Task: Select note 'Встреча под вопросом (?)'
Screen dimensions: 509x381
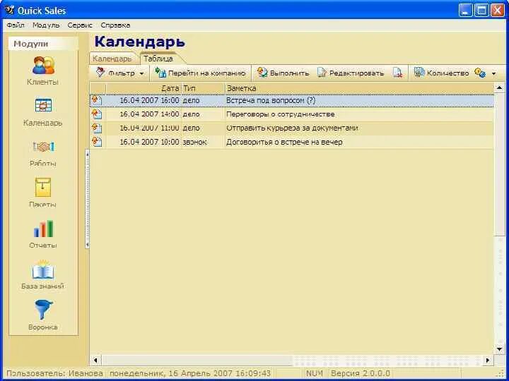Action: 271,100
